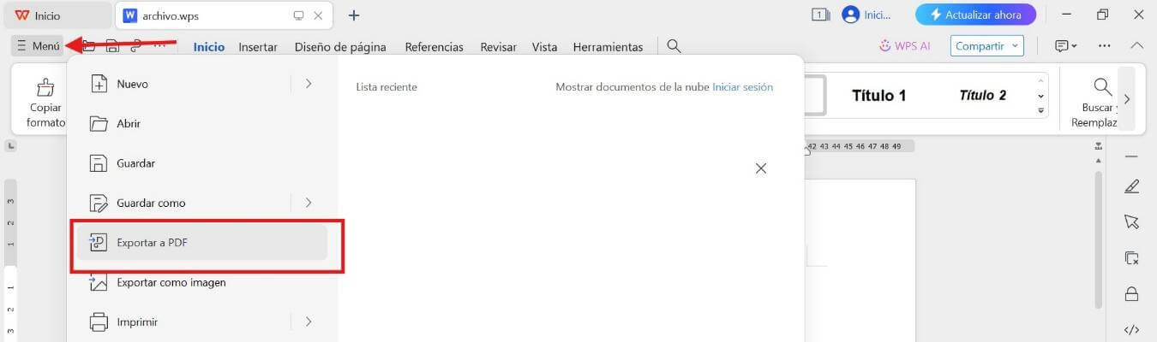Click the highlighter pen side-panel icon
1157x342 pixels.
(x=1131, y=186)
